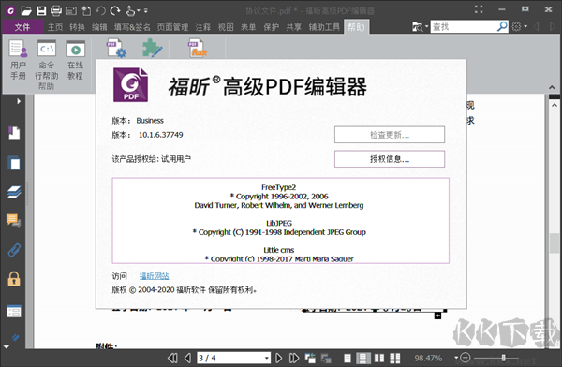The image size is (562, 367).
Task: Switch to the 注释 (Comment) tab
Action: 203,27
